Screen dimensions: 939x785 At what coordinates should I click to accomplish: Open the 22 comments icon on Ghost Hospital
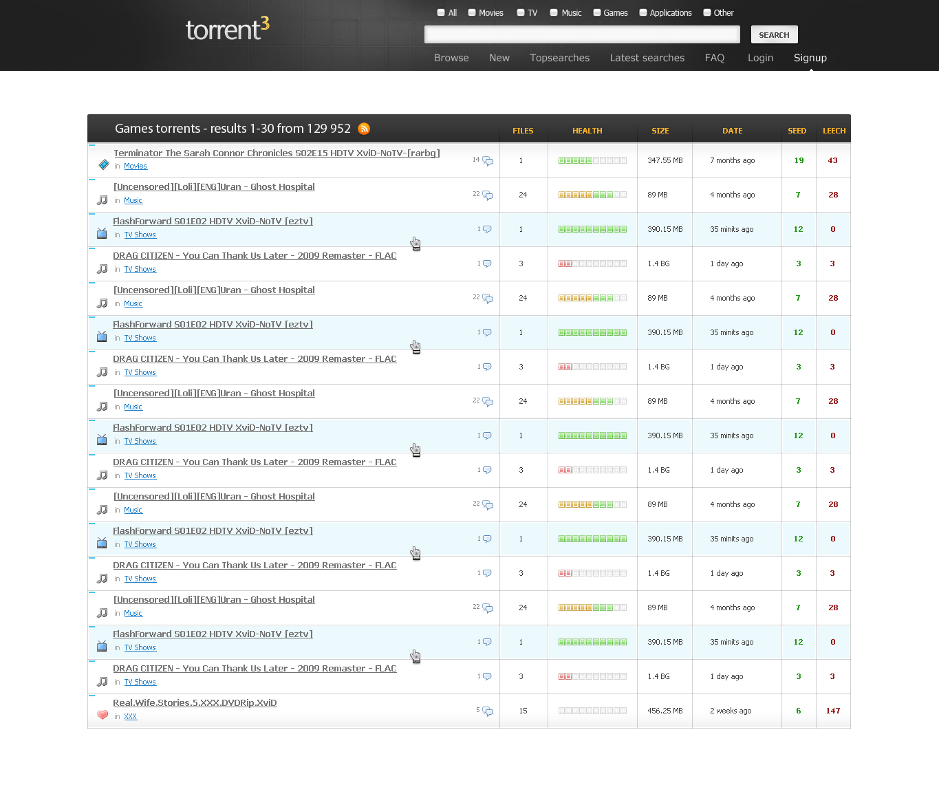tap(487, 196)
